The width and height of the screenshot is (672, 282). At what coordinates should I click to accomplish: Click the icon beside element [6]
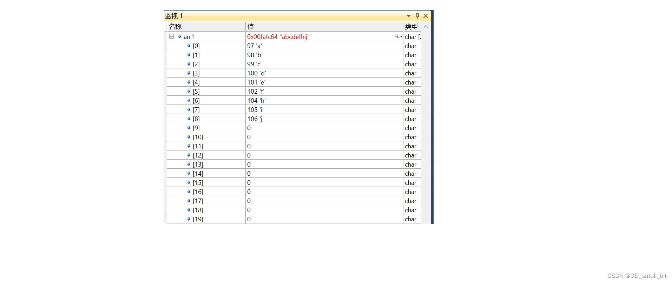(189, 100)
